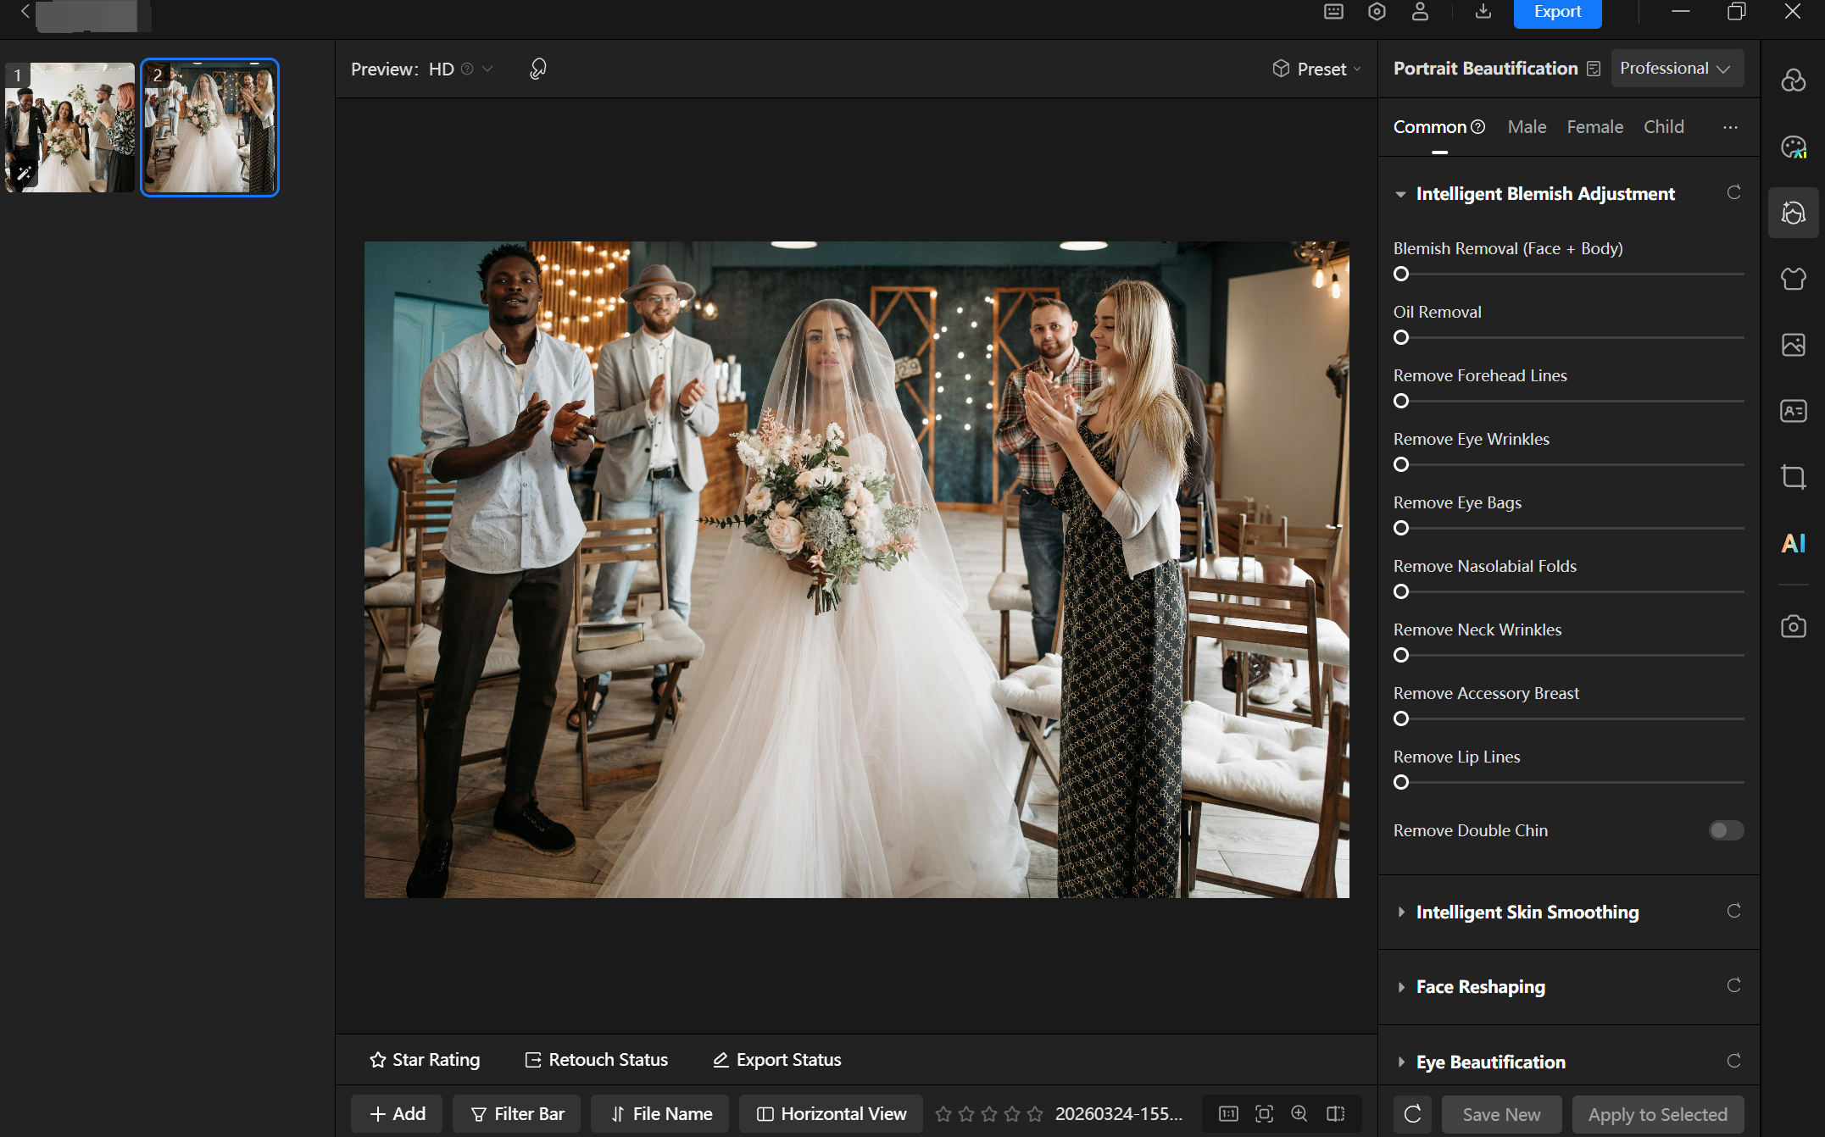
Task: Switch to the Female tab
Action: pyautogui.click(x=1594, y=127)
